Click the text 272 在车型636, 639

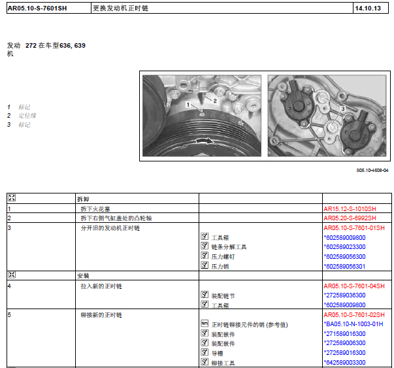pyautogui.click(x=56, y=46)
